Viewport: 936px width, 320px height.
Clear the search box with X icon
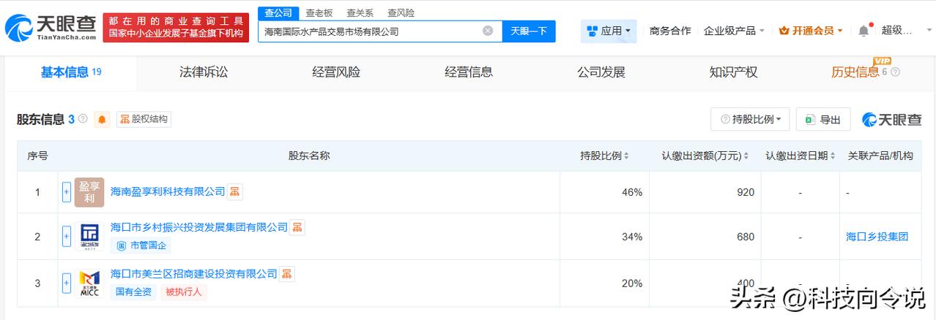click(488, 31)
